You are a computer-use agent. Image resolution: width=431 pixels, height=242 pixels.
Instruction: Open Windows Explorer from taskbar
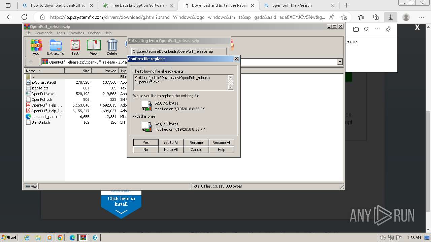click(38, 238)
